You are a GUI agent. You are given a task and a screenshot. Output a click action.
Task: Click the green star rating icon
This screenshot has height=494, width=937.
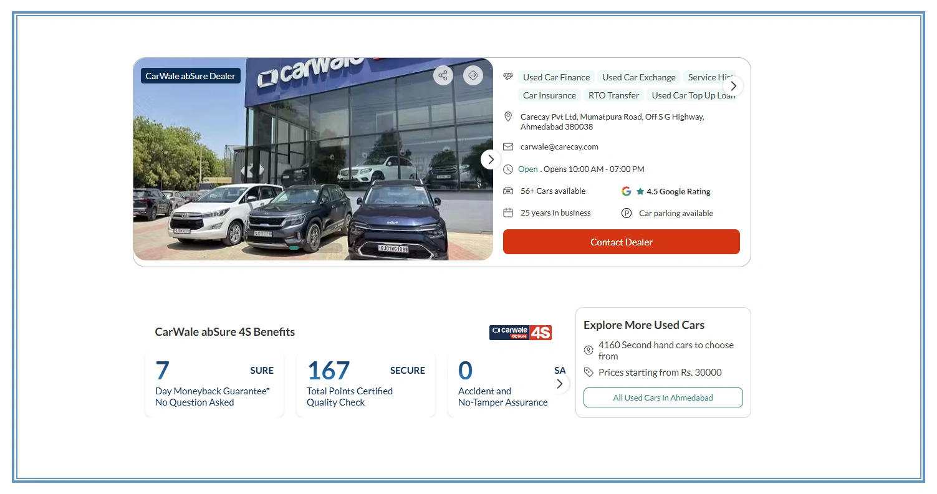[x=640, y=191]
